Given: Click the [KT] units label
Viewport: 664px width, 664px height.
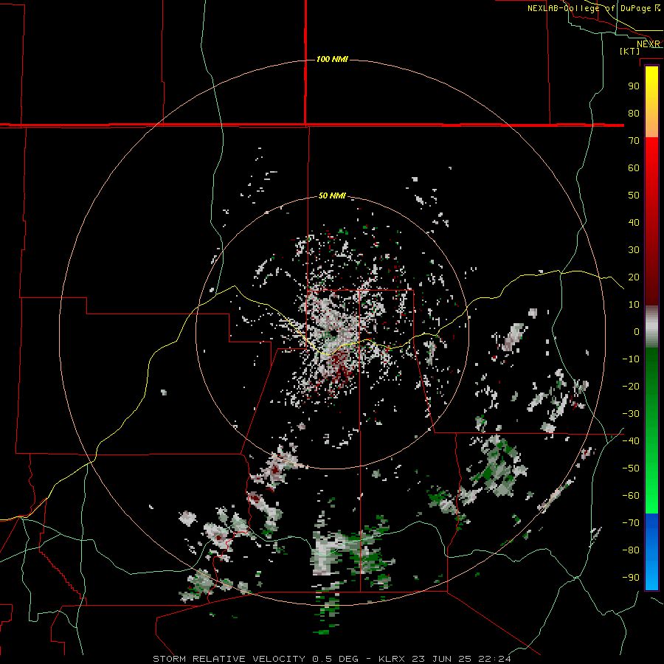Looking at the screenshot, I should [630, 51].
